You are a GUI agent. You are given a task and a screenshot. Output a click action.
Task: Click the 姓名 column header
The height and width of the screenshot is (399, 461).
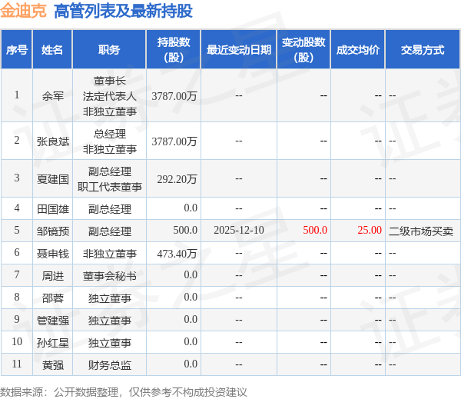point(52,50)
